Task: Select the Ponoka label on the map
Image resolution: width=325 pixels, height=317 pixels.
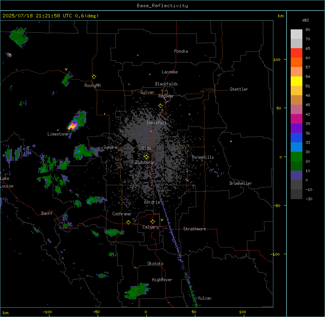Action: (181, 51)
